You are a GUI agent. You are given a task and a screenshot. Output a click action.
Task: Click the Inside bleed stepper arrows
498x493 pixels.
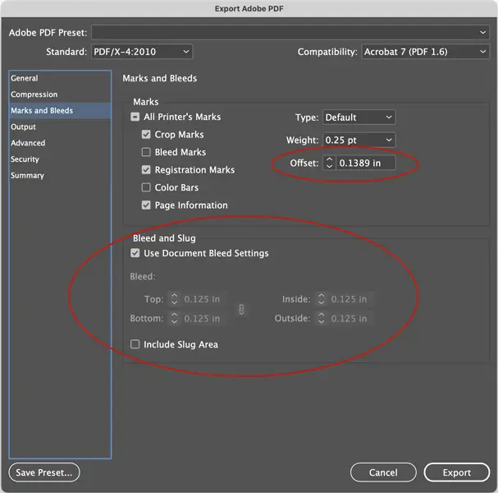322,299
